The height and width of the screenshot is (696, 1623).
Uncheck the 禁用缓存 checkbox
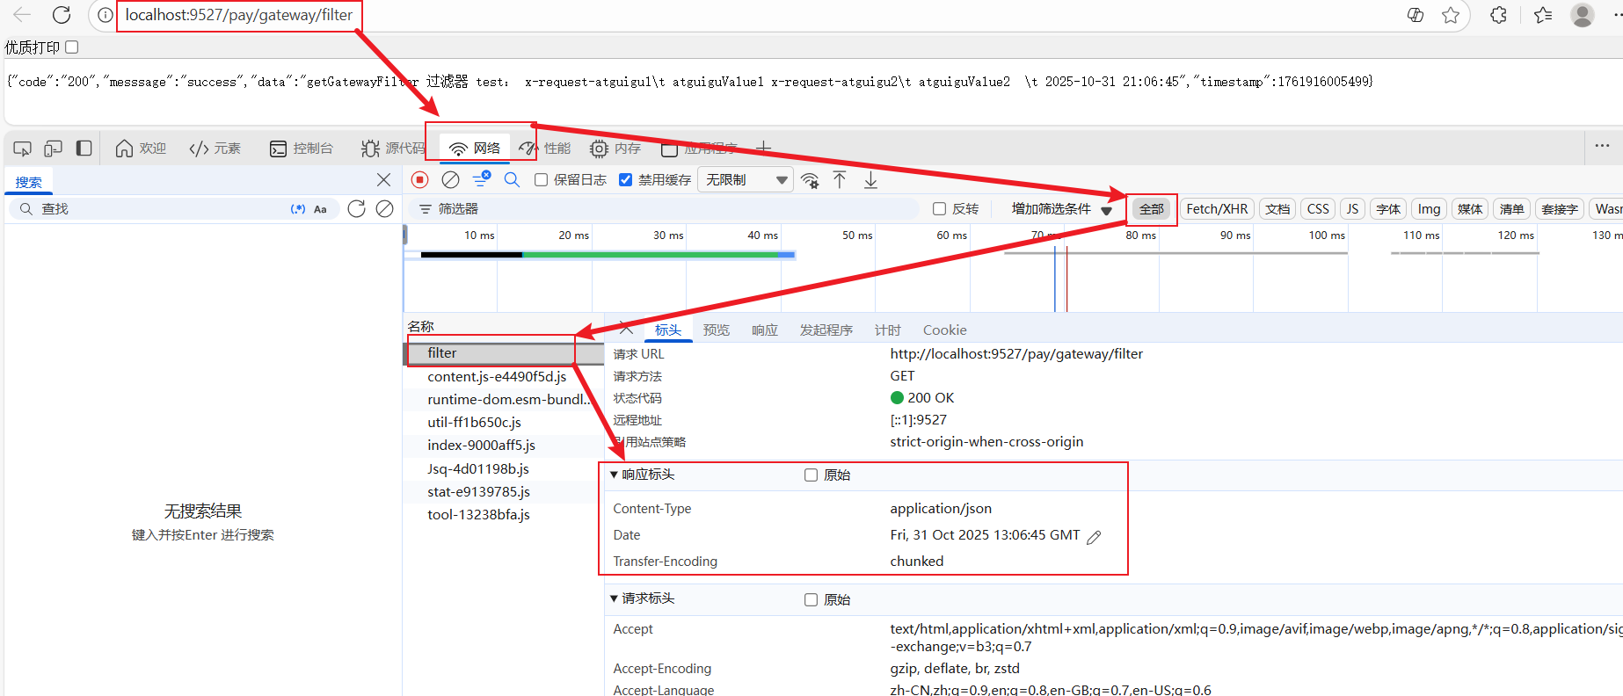pyautogui.click(x=625, y=179)
